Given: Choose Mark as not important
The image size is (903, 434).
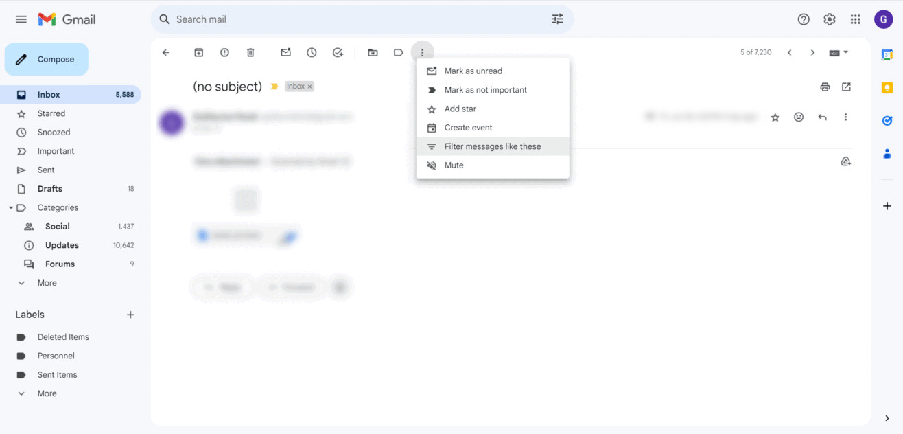Looking at the screenshot, I should pos(493,90).
